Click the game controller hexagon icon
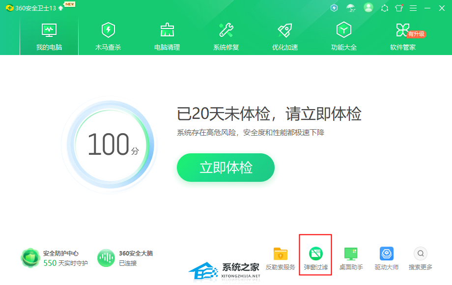452x285 pixels. coord(385,8)
